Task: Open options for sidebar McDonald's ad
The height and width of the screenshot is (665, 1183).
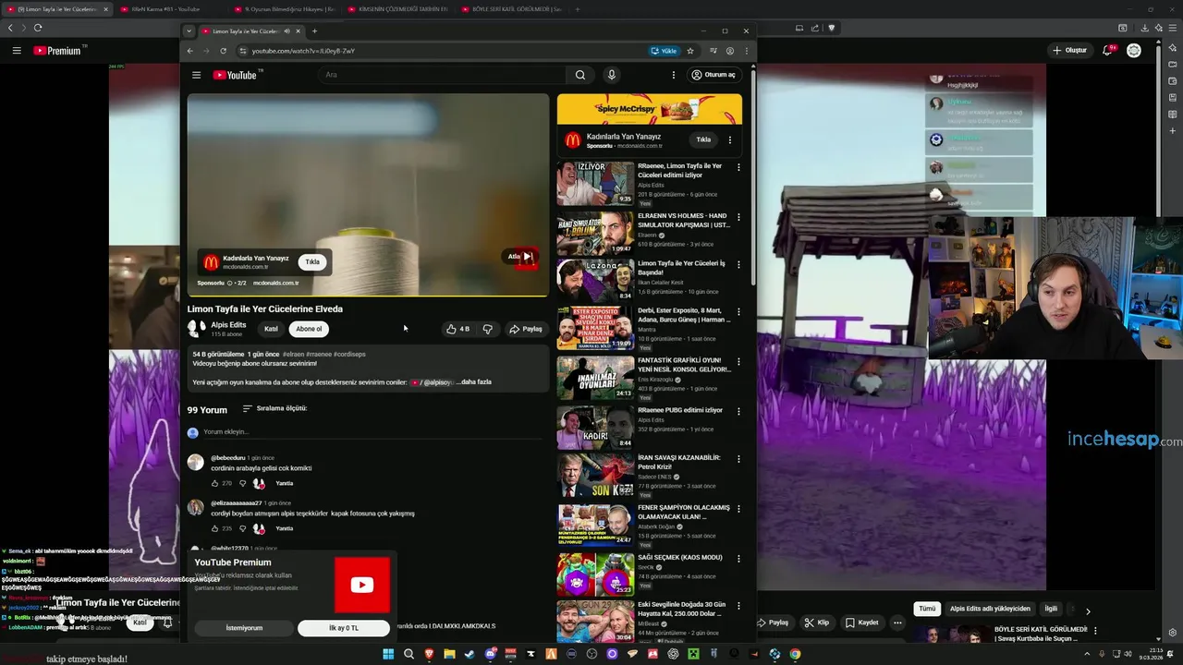Action: 729,139
